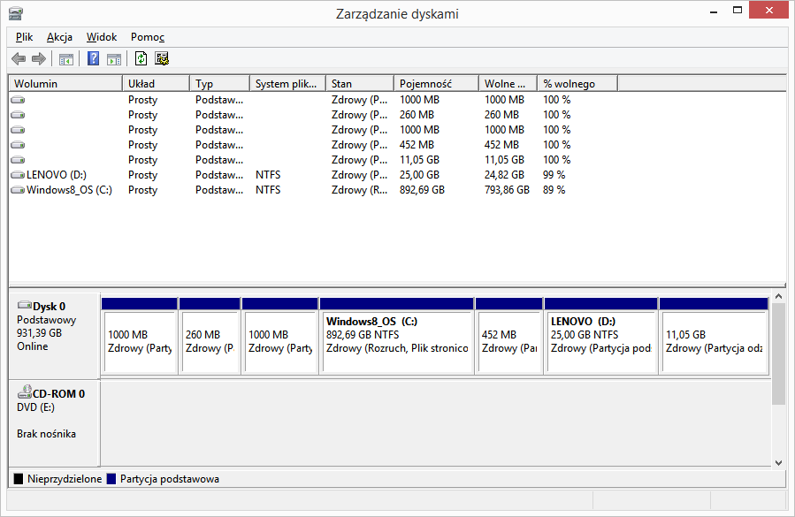Open help with the blue question mark icon
This screenshot has width=795, height=517.
93,59
